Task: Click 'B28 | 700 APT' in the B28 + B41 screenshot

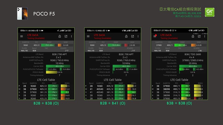Action: point(126,54)
